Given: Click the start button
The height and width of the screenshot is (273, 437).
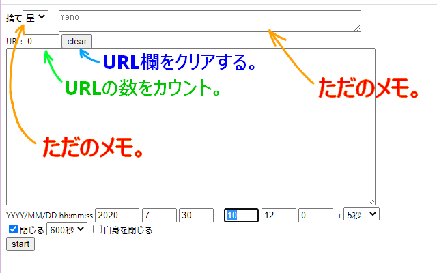Looking at the screenshot, I should point(20,244).
